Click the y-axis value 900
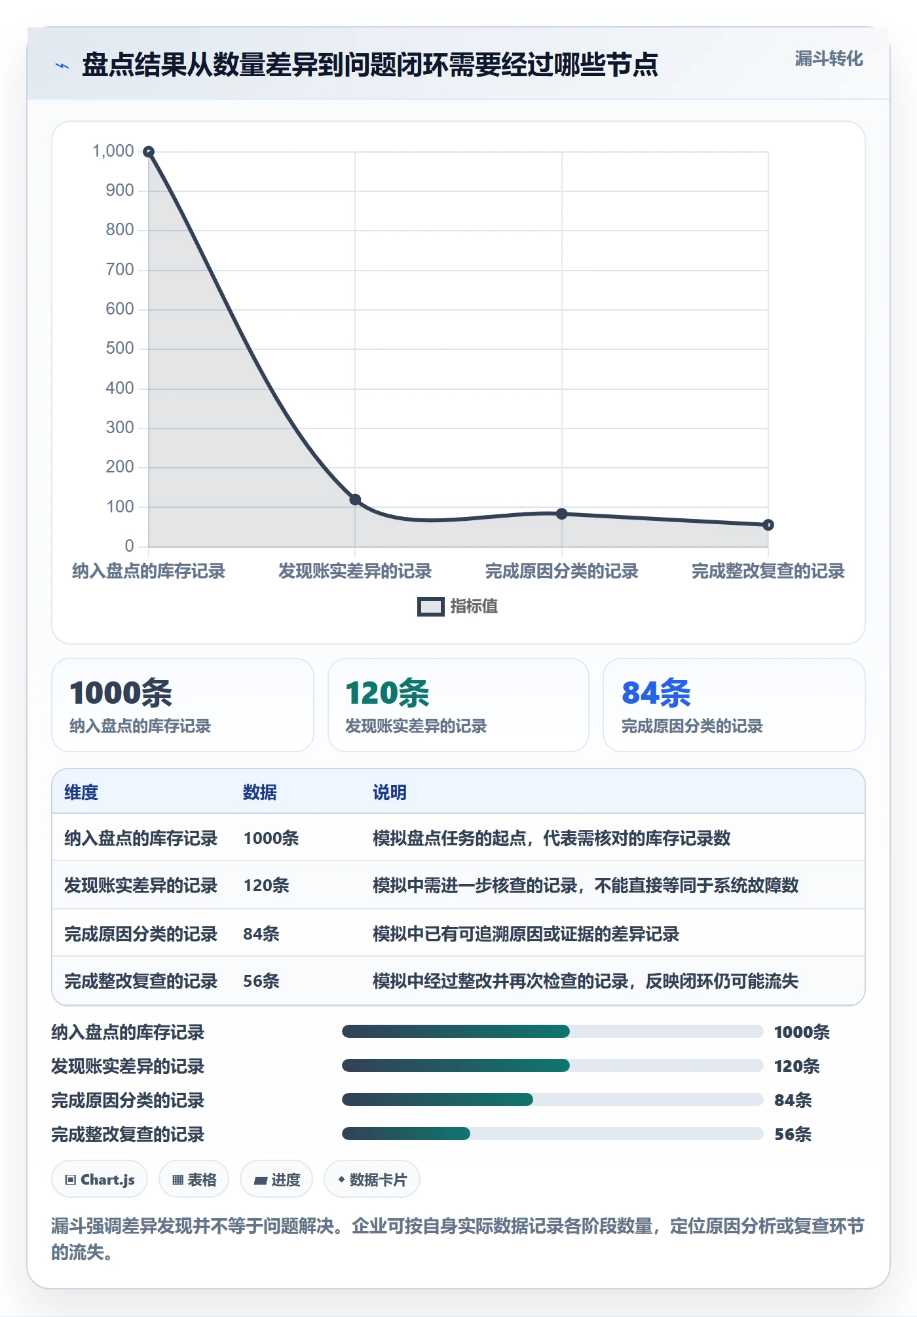The width and height of the screenshot is (917, 1317). pos(120,191)
